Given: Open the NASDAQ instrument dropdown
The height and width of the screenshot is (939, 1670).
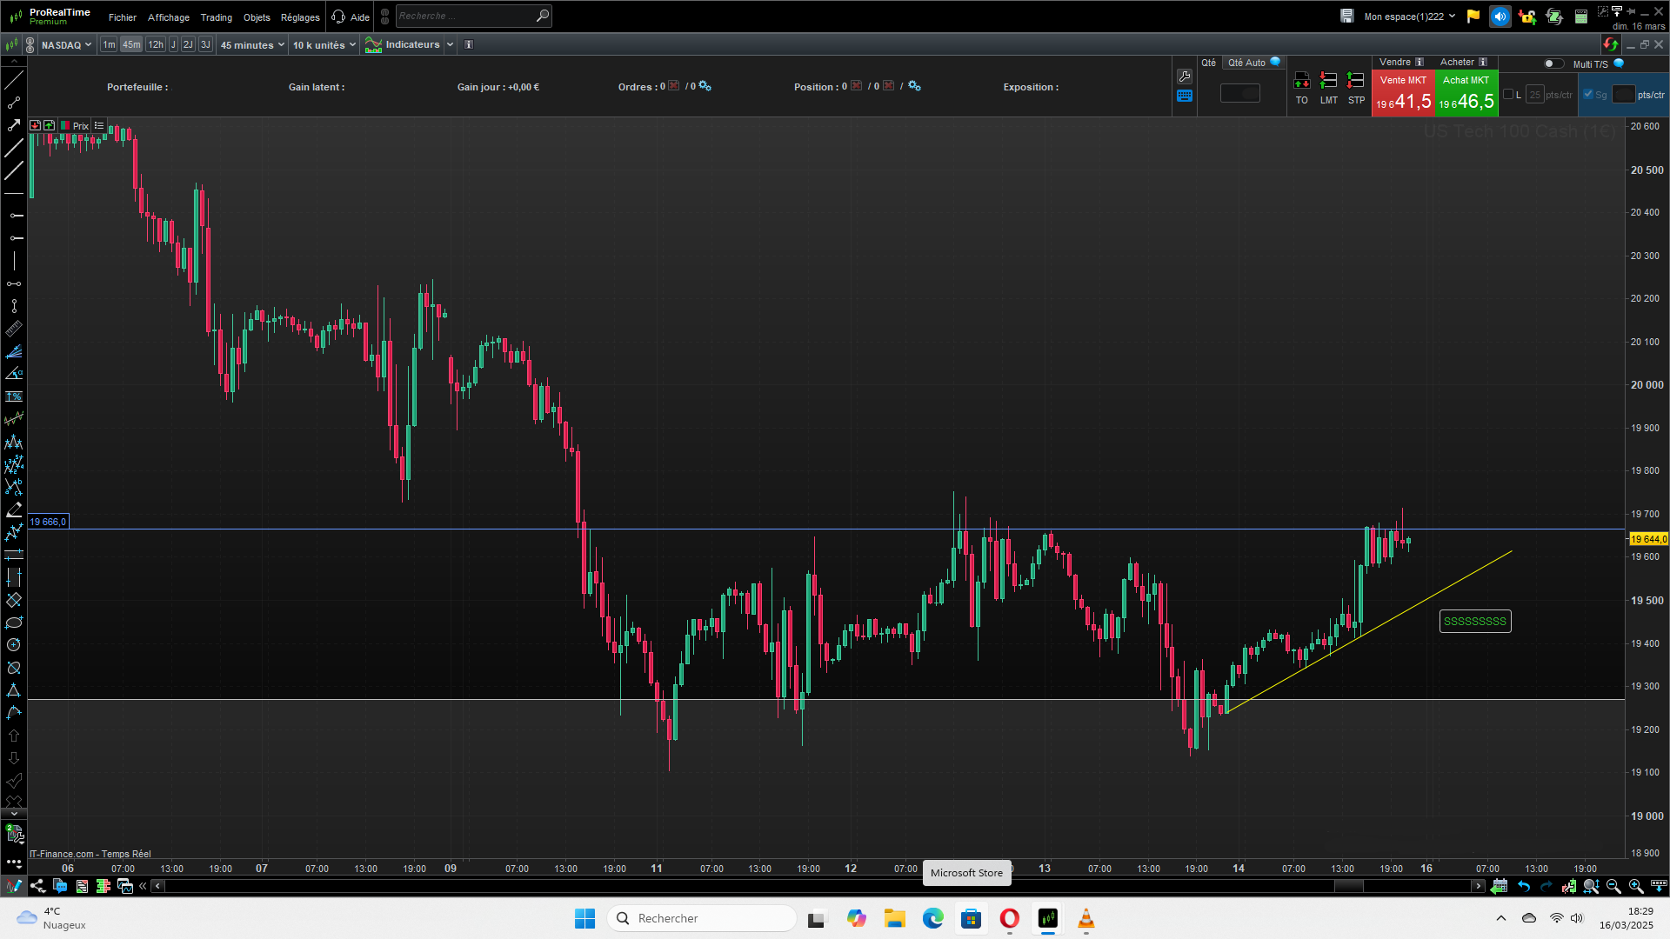Looking at the screenshot, I should [x=66, y=44].
